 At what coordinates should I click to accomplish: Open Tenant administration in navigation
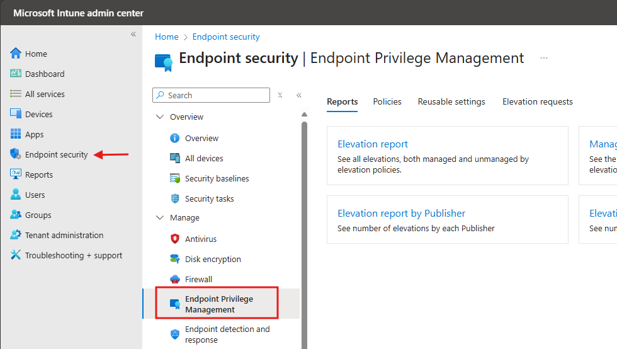[64, 235]
